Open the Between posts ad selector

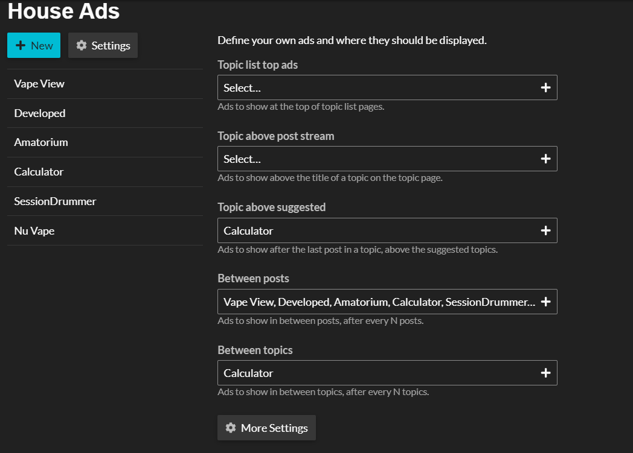point(387,302)
